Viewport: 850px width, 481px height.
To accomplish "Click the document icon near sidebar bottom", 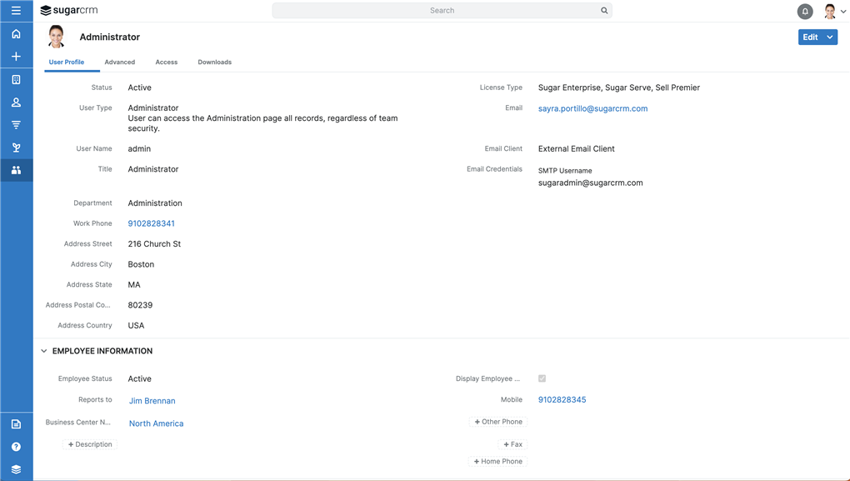I will point(16,423).
